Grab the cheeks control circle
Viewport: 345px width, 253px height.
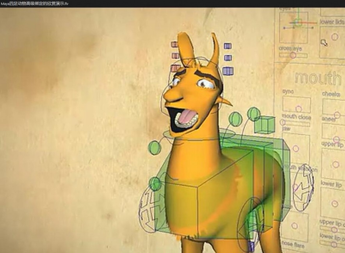click(x=337, y=115)
